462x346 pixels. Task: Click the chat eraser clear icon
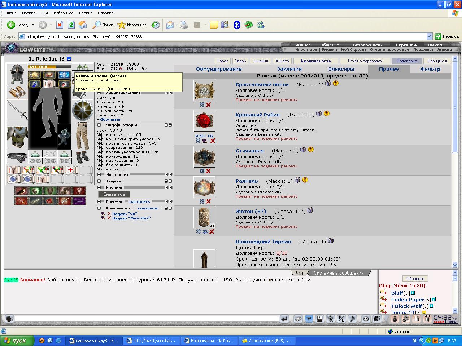coord(298,319)
